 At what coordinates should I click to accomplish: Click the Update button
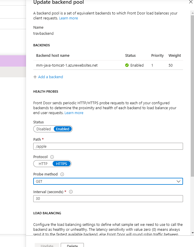tap(47, 245)
